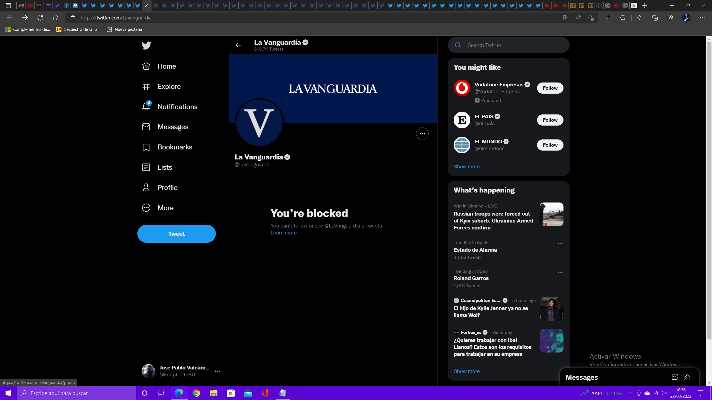This screenshot has width=712, height=400.
Task: Open Edge settings and more menu
Action: click(x=702, y=18)
